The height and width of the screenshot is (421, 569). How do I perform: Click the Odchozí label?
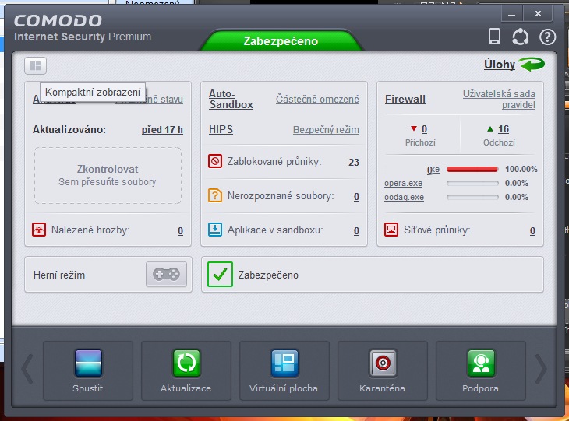[x=499, y=142]
